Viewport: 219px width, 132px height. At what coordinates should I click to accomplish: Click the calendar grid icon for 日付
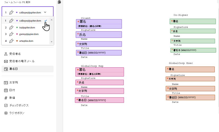point(6,90)
